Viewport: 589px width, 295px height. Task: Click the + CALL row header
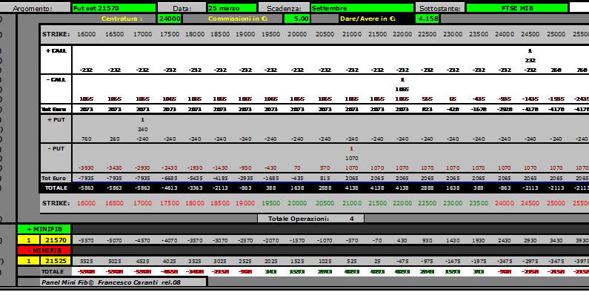point(56,50)
